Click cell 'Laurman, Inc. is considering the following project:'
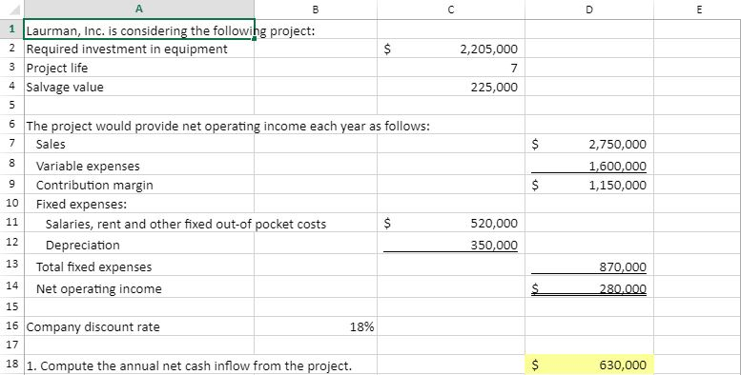The width and height of the screenshot is (741, 375). [139, 30]
